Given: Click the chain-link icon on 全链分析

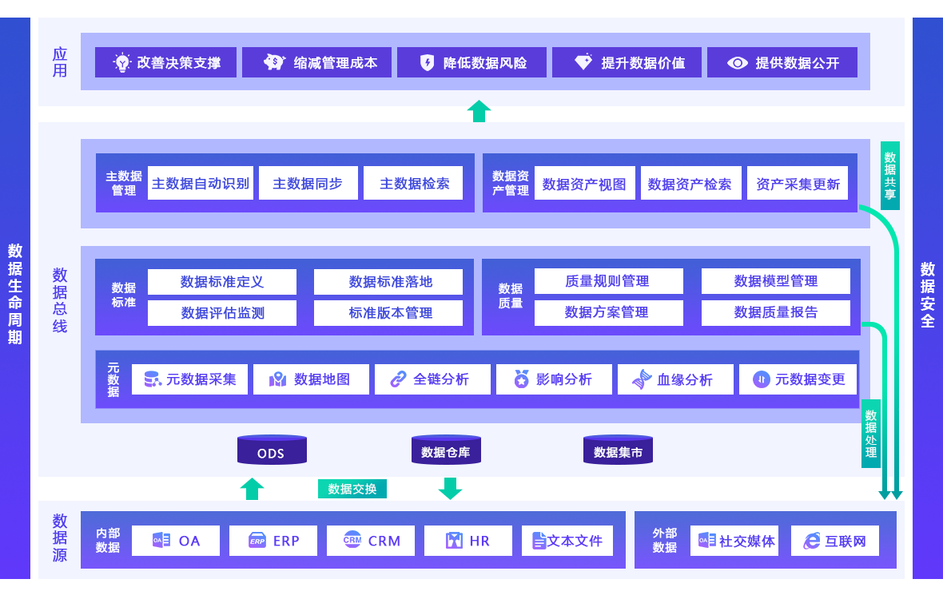Looking at the screenshot, I should [x=399, y=379].
